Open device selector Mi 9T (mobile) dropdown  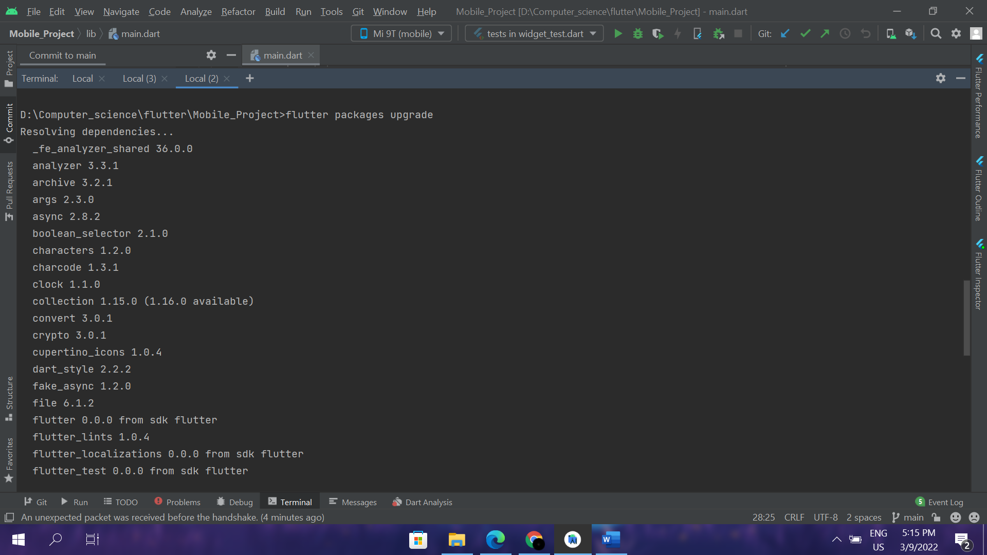point(401,34)
